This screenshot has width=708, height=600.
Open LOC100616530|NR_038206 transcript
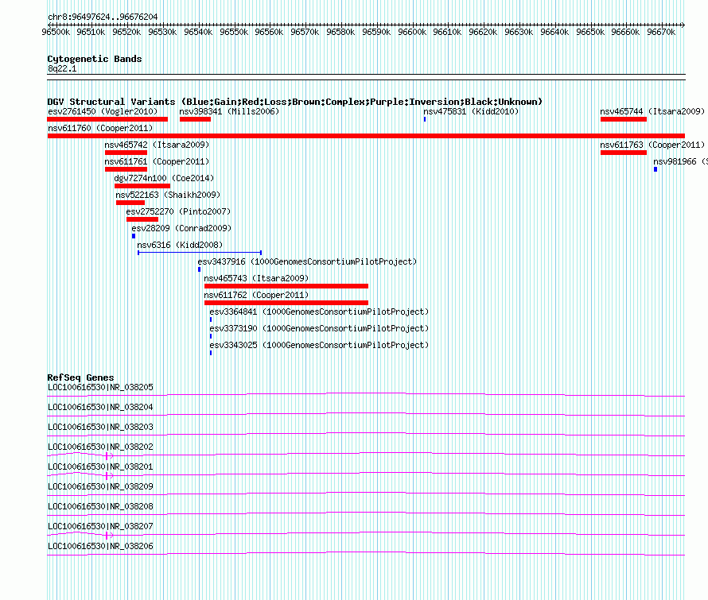100,546
